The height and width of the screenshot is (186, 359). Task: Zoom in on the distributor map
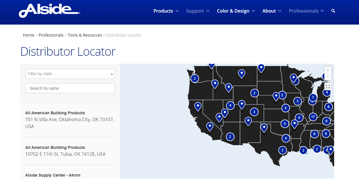click(x=328, y=69)
